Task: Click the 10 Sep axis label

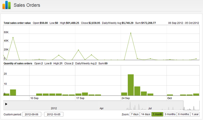Action: [34, 98]
